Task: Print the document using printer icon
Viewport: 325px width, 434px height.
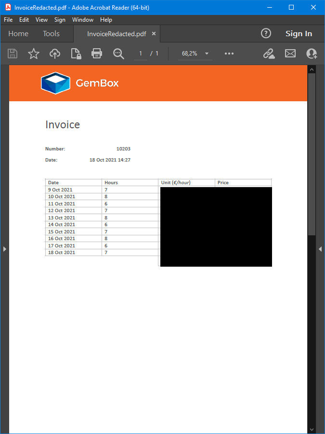Action: coord(97,54)
